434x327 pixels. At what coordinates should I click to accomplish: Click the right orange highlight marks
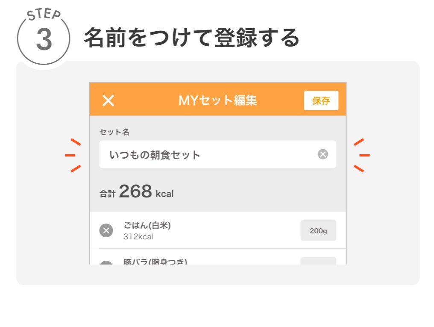pos(361,155)
